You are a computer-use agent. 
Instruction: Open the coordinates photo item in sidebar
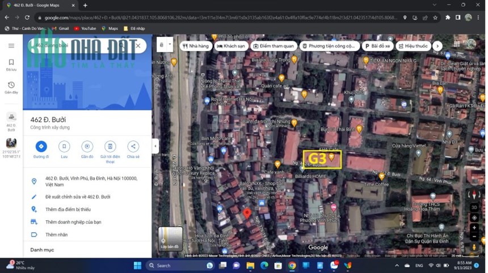11,148
